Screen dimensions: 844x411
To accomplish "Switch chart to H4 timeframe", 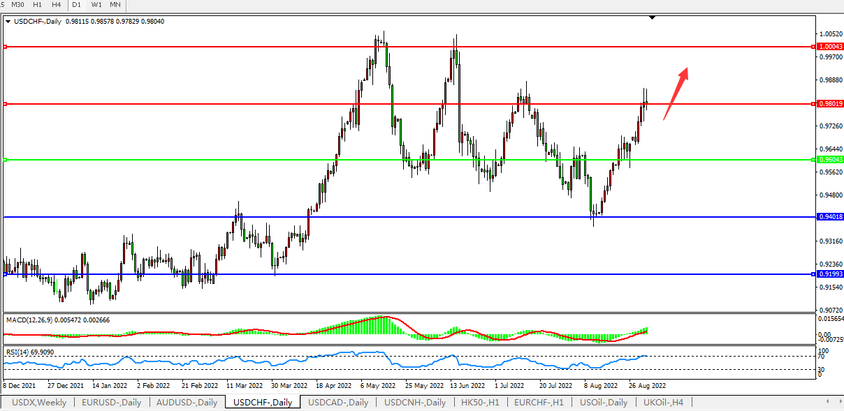I will 56,5.
